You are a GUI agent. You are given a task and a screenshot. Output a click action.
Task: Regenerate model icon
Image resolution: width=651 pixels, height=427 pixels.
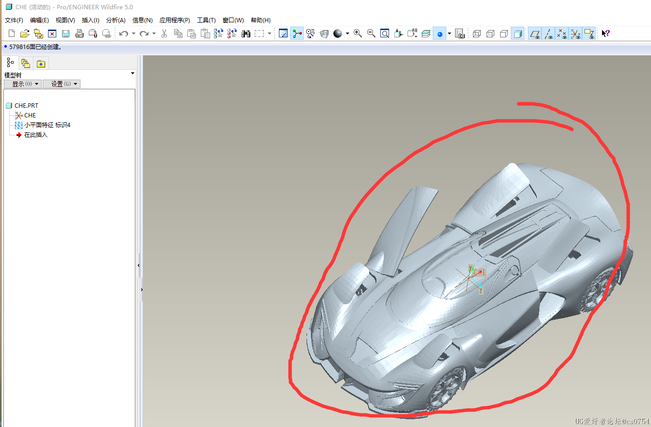pos(218,33)
